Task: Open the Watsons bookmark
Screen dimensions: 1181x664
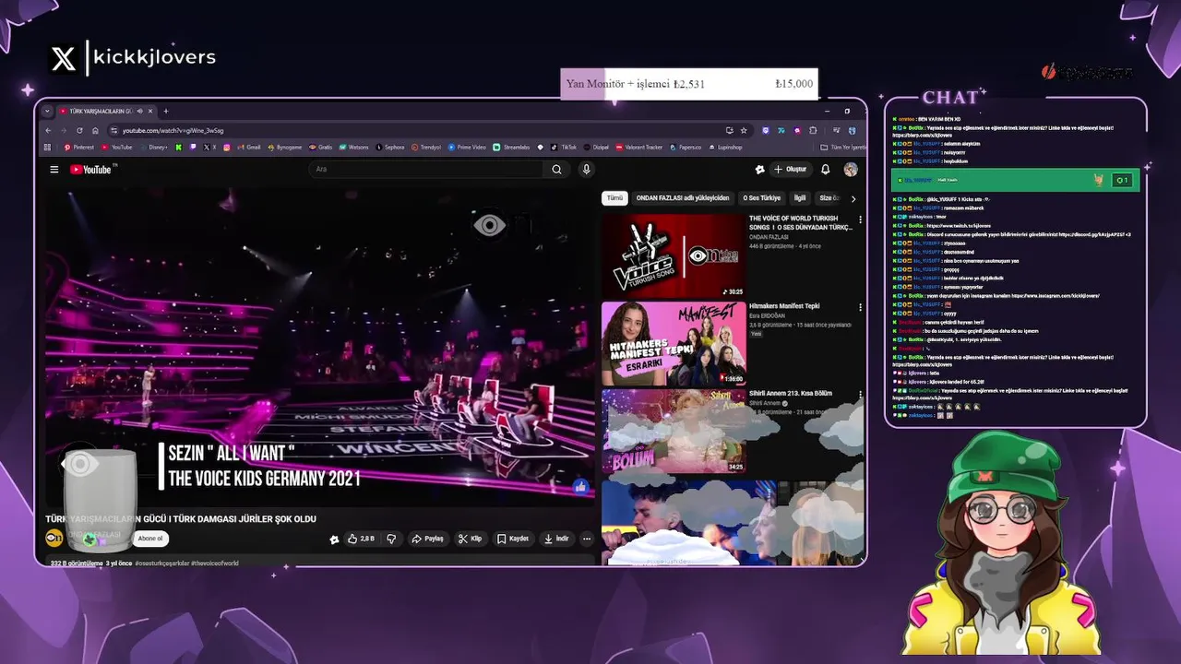Action: pos(354,147)
